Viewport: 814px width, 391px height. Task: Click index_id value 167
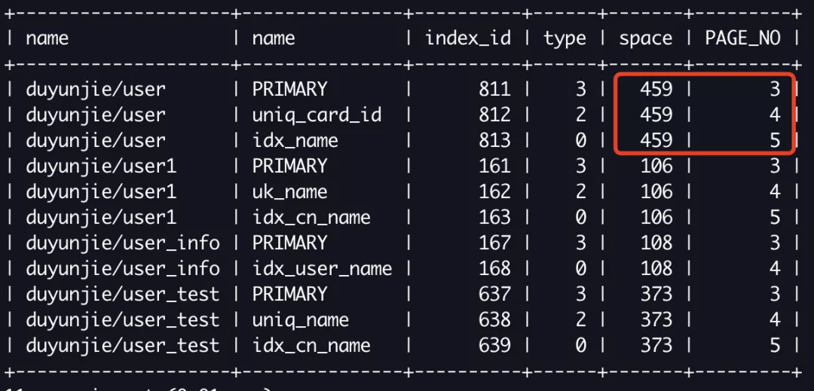[x=494, y=243]
